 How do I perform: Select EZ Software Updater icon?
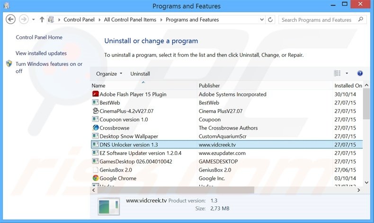pos(96,153)
